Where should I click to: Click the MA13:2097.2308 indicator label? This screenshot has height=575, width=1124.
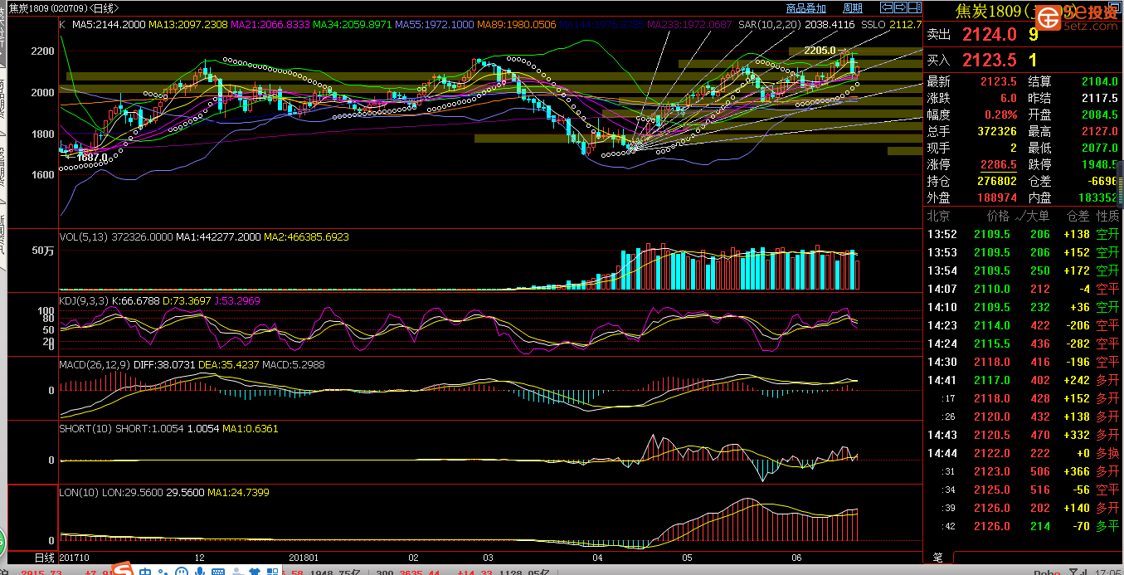tap(188, 25)
